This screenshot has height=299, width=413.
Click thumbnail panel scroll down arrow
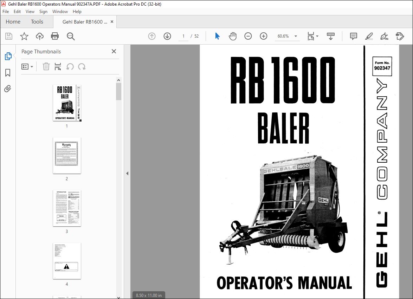118,297
